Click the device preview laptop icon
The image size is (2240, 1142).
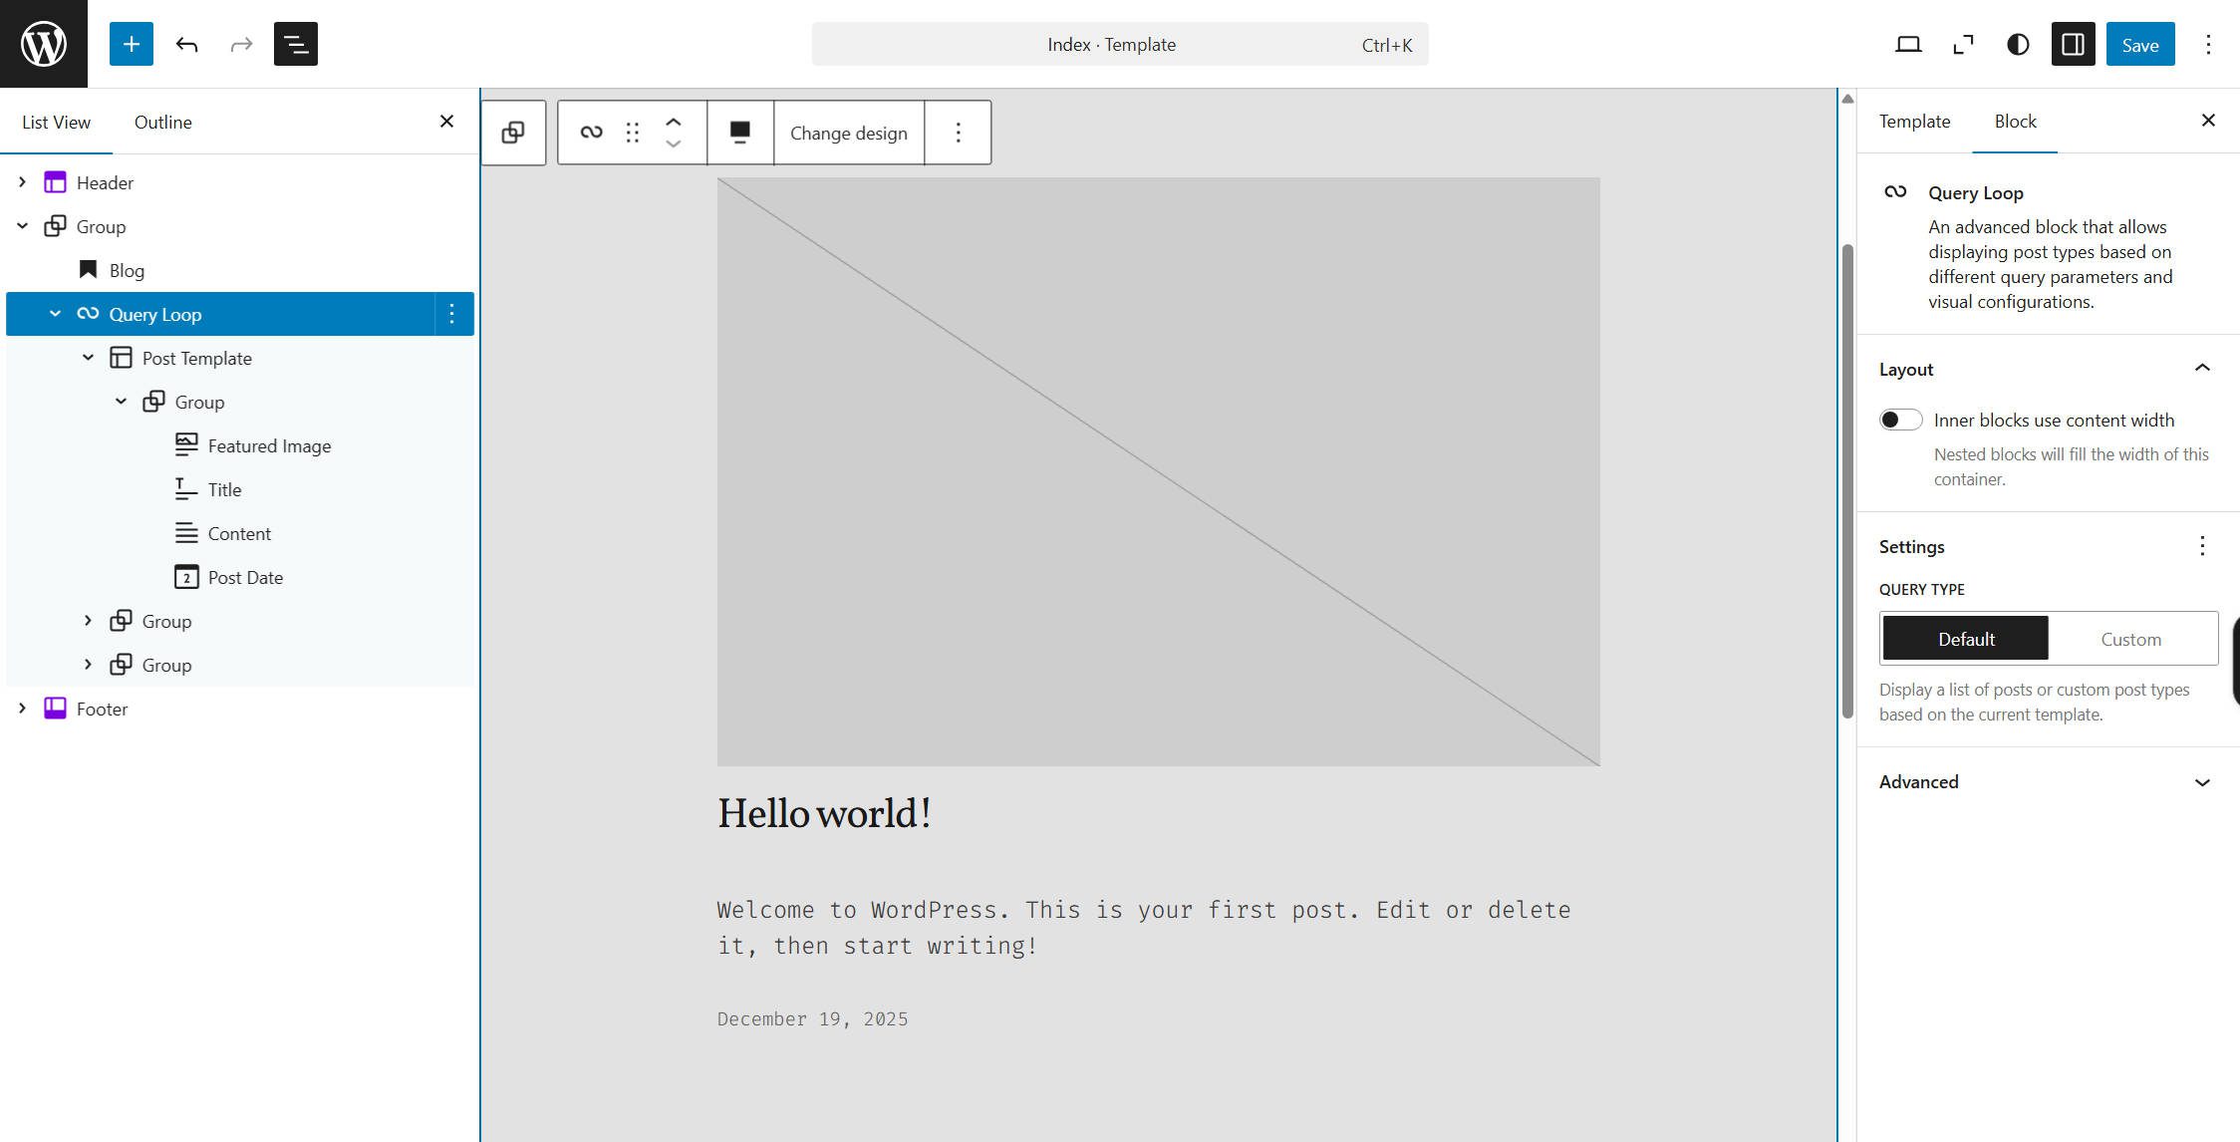(x=1908, y=44)
